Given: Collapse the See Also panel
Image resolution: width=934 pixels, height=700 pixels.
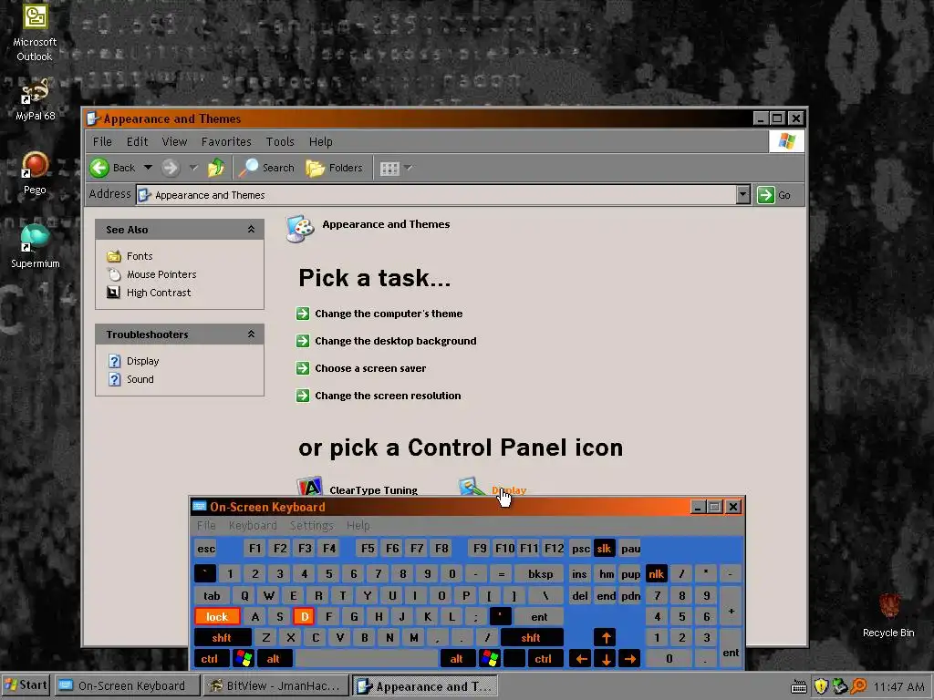Looking at the screenshot, I should coord(252,229).
